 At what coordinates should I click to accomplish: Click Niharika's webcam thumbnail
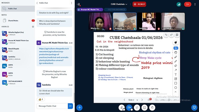(100, 21)
